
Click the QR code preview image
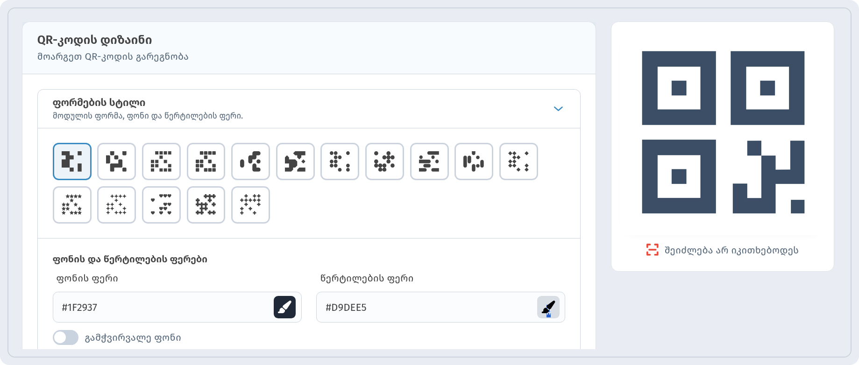click(723, 132)
